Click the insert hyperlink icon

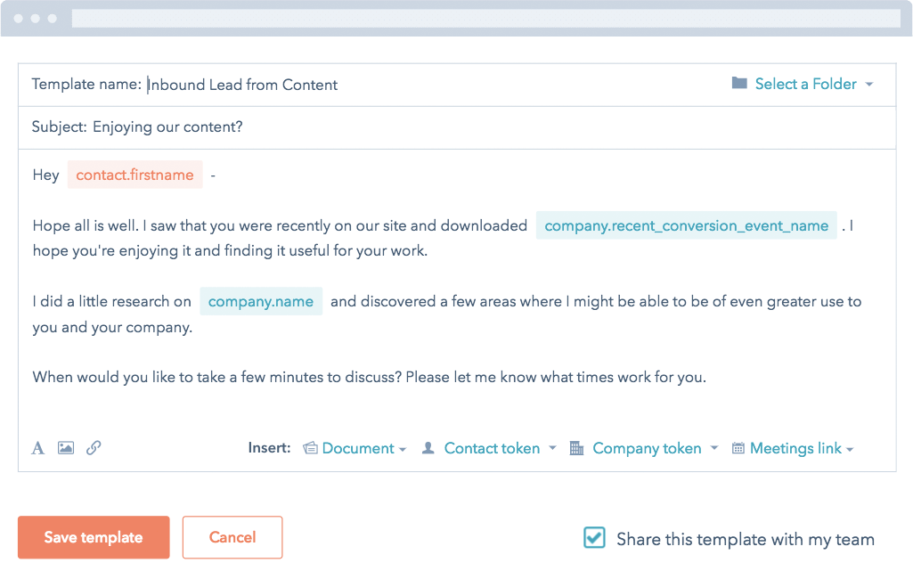[94, 448]
